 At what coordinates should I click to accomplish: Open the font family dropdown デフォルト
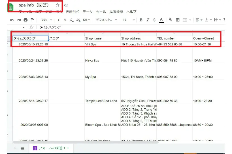point(107,20)
